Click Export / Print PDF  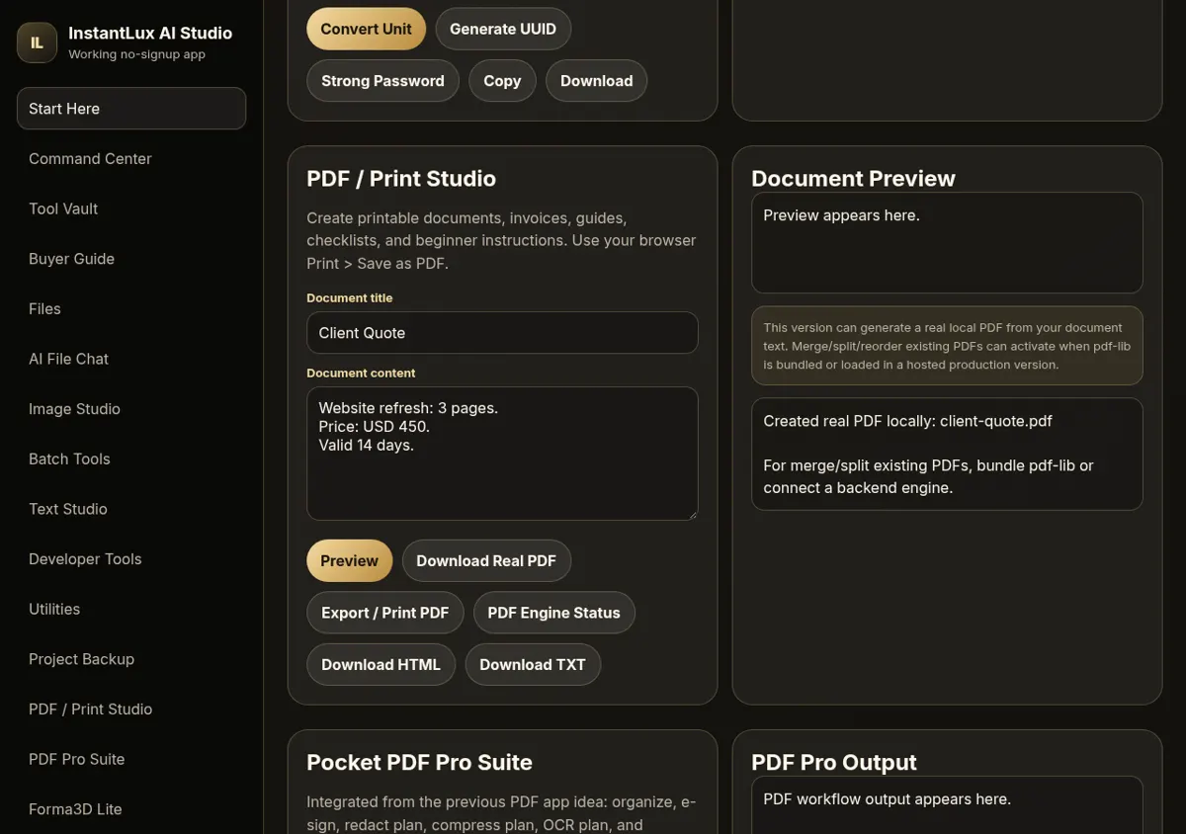385,613
